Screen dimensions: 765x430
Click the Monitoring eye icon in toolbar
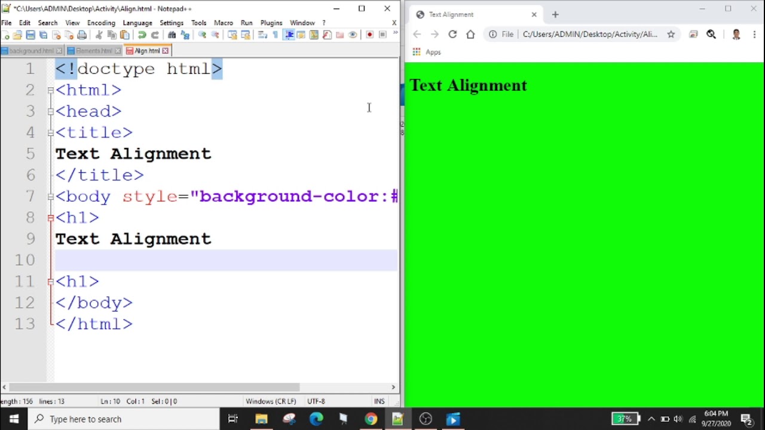353,35
